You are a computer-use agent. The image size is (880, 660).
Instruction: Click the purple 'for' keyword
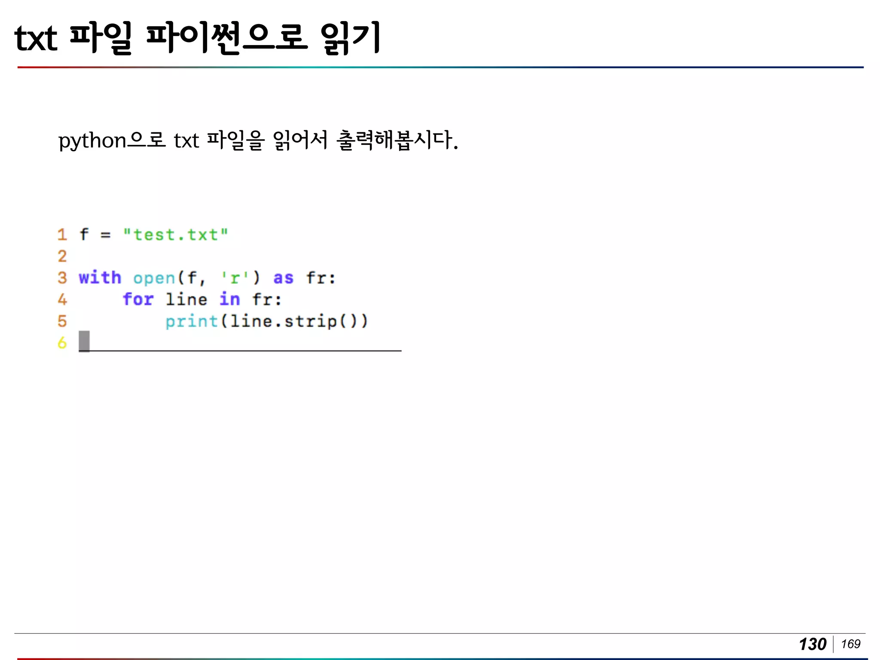coord(138,299)
